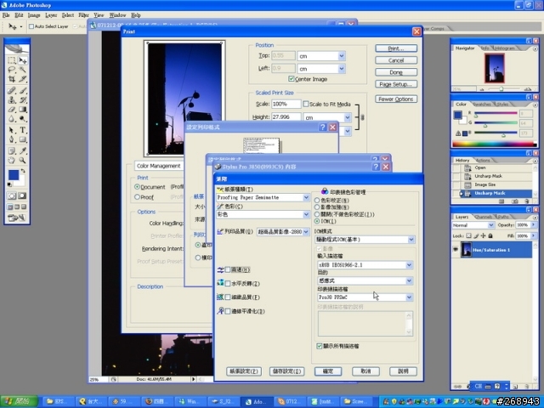The width and height of the screenshot is (544, 408).
Task: Select the Healing Brush tool
Action: point(11,91)
